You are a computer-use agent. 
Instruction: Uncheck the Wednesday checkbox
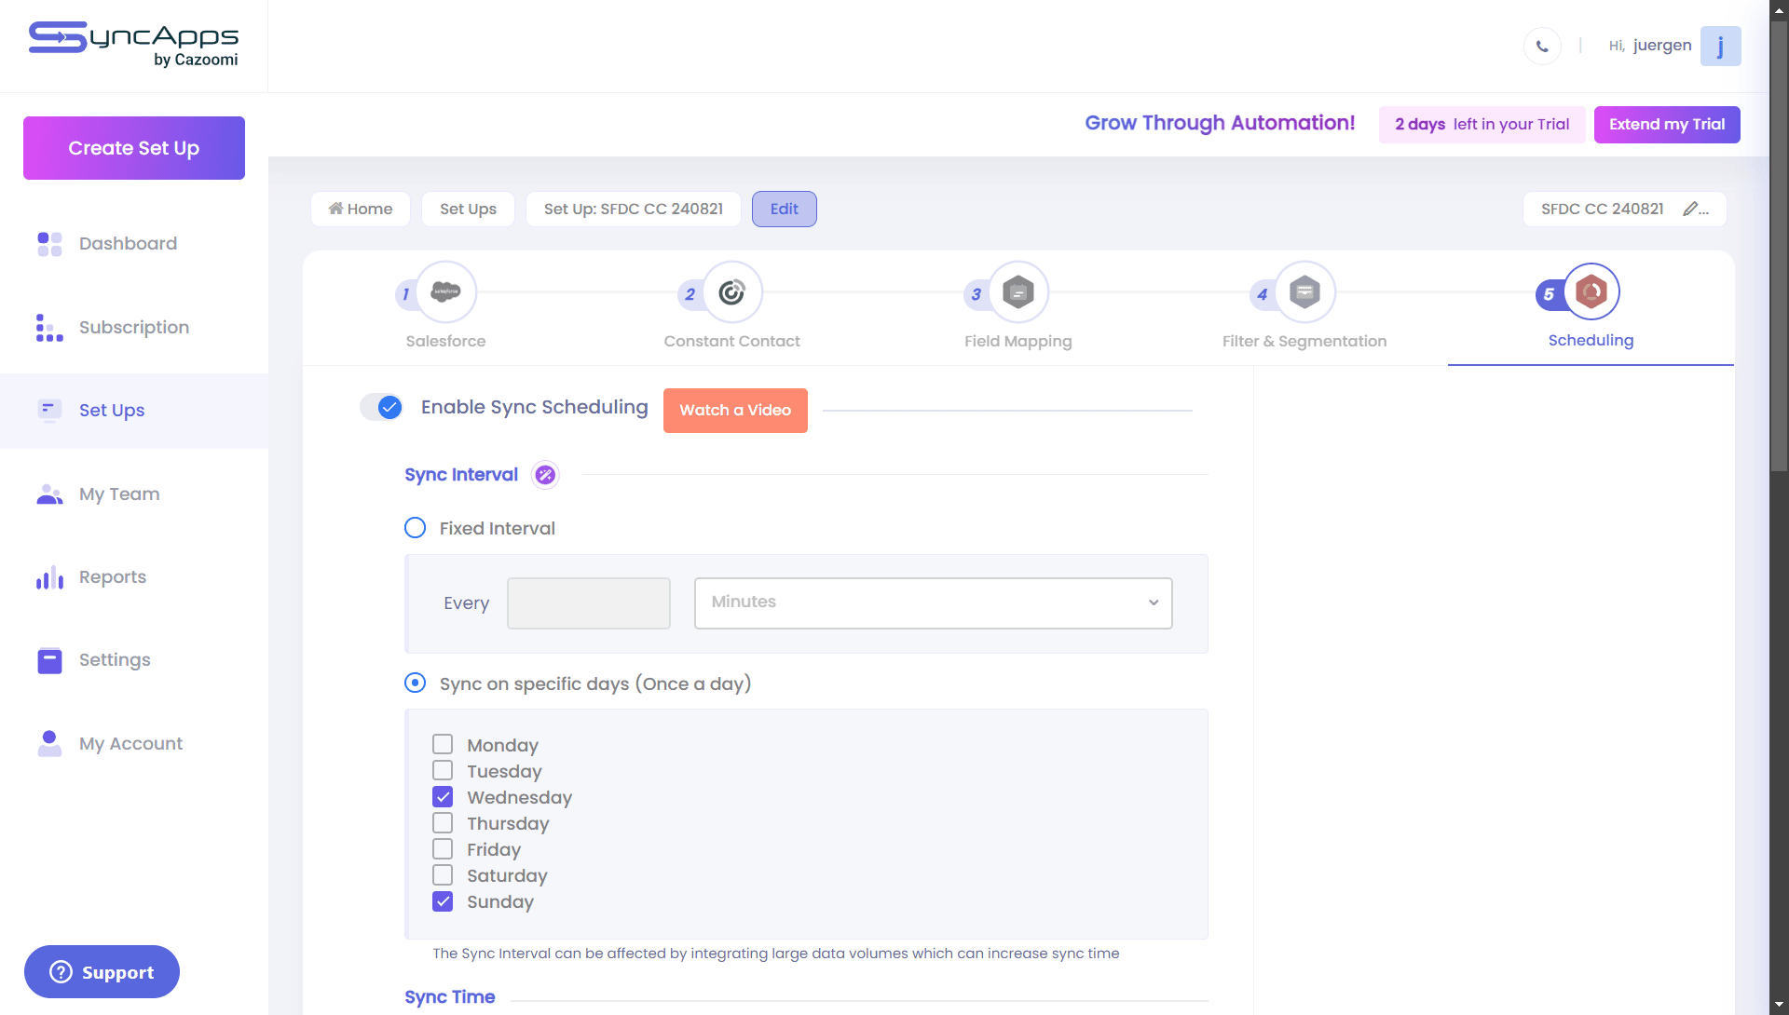[x=443, y=797]
